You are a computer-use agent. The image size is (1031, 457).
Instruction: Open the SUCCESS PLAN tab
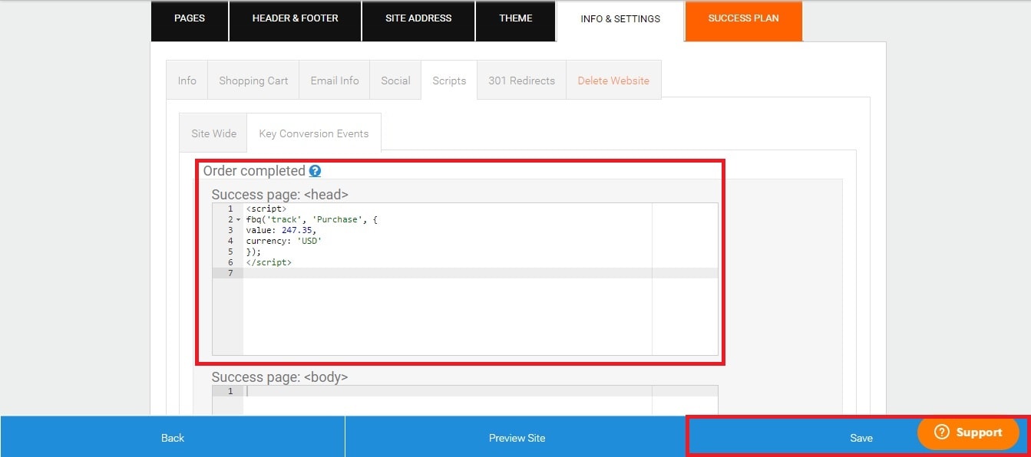point(742,18)
